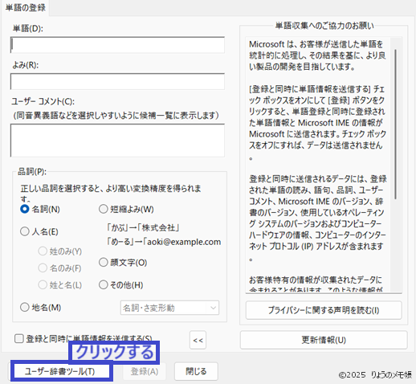Click the よみ(R) input field
This screenshot has height=384, width=416.
coord(117,81)
